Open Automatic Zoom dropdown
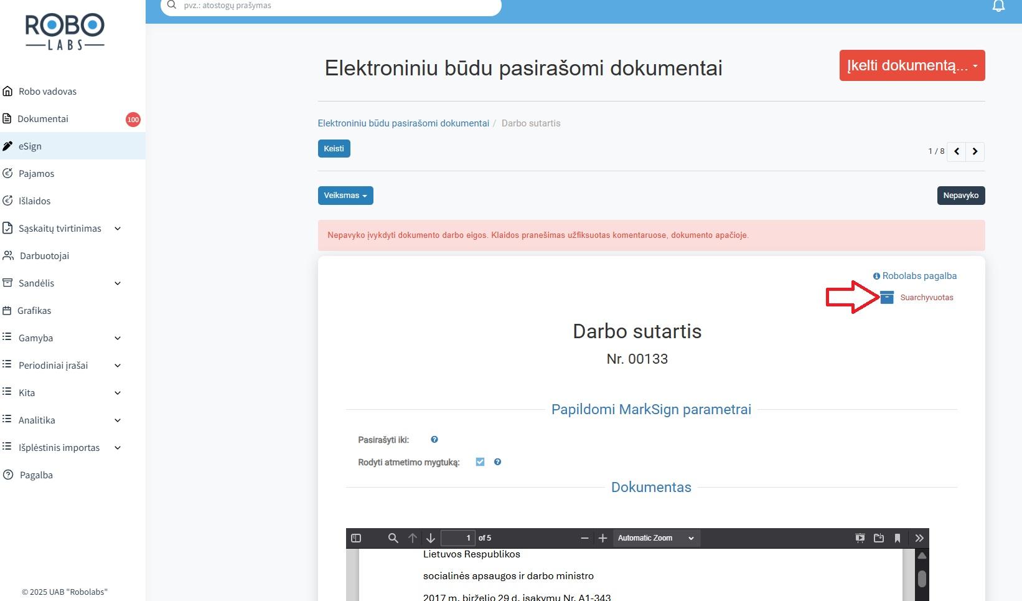The image size is (1022, 601). click(x=656, y=538)
